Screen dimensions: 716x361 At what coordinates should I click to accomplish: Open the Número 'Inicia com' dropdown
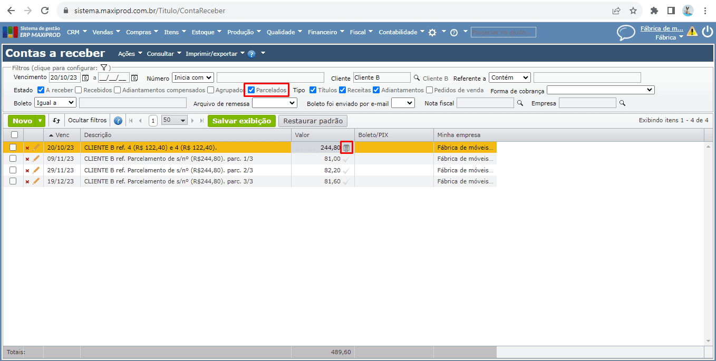pos(193,77)
